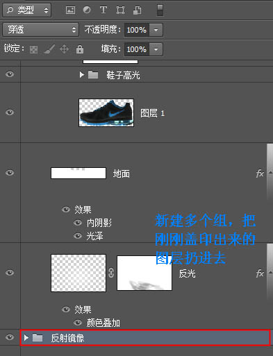This screenshot has height=356, width=273.
Task: Select the 图层 1 shoe thumbnail
Action: [106, 112]
